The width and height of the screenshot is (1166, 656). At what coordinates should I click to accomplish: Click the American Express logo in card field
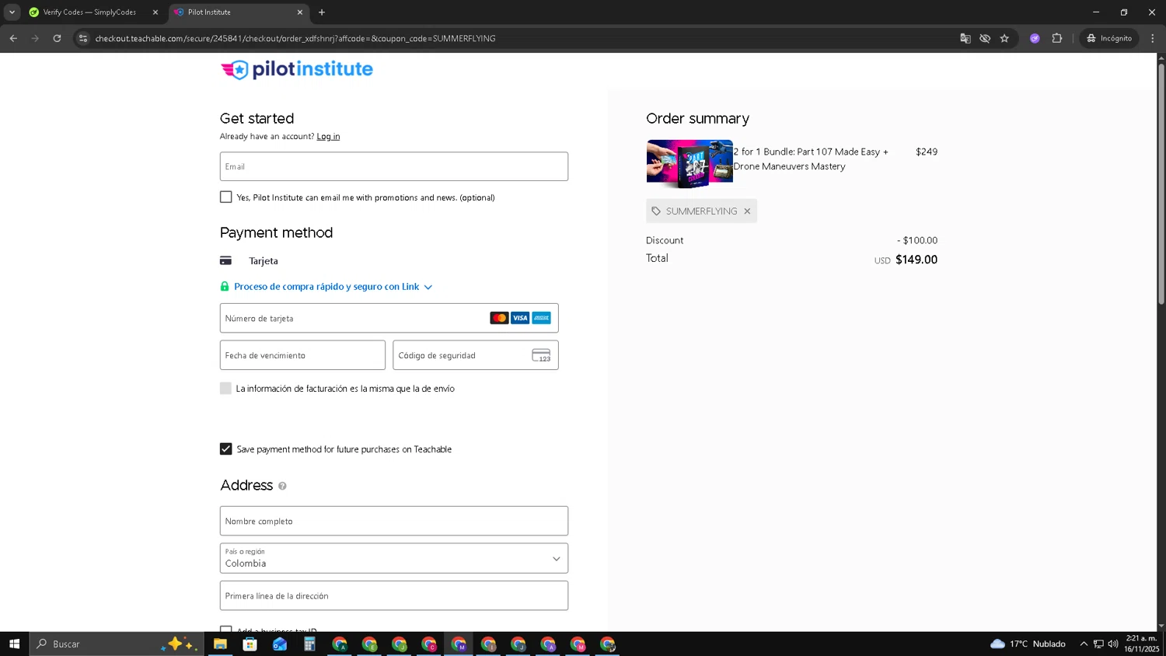pos(541,318)
